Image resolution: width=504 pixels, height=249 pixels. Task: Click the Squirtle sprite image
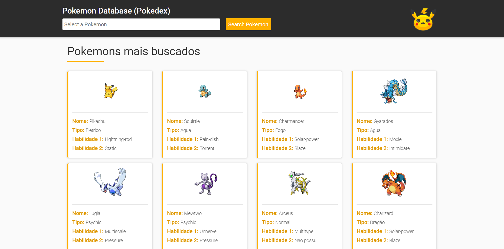pyautogui.click(x=205, y=91)
